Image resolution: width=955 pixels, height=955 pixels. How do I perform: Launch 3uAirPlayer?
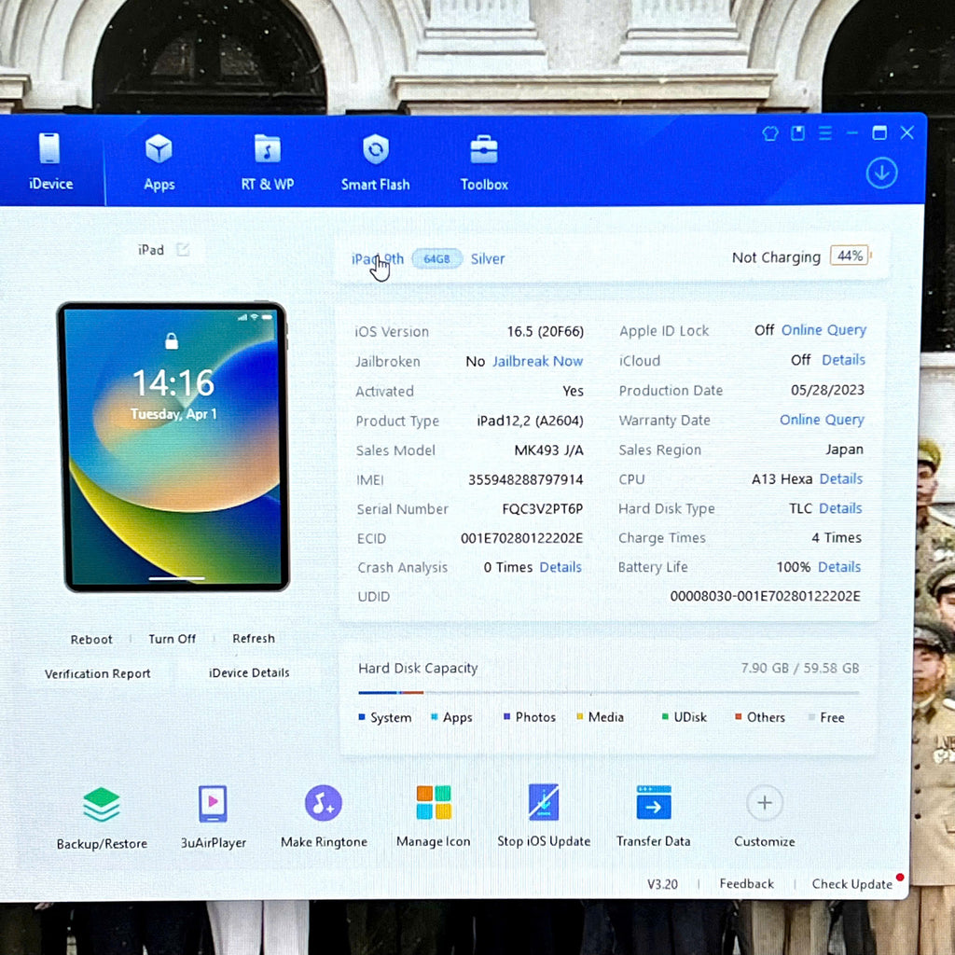(213, 804)
